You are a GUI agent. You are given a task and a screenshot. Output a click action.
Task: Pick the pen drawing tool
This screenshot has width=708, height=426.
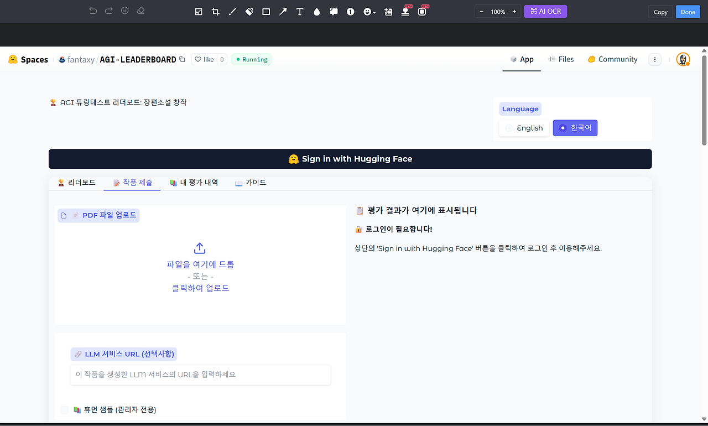232,12
